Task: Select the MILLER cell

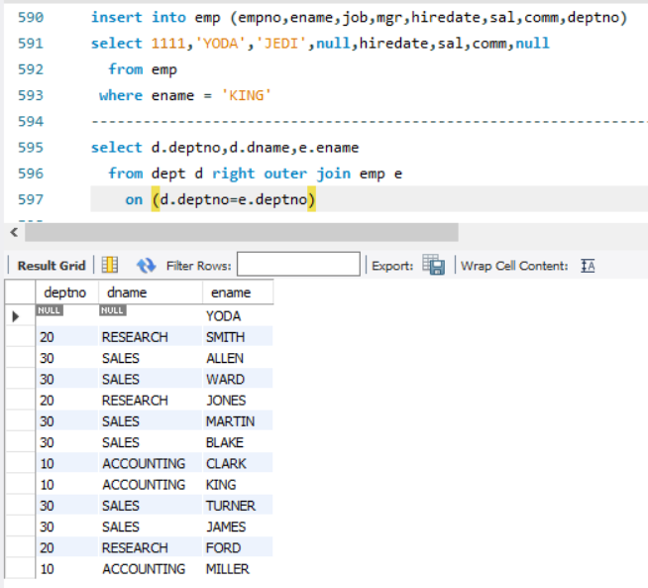Action: click(238, 569)
